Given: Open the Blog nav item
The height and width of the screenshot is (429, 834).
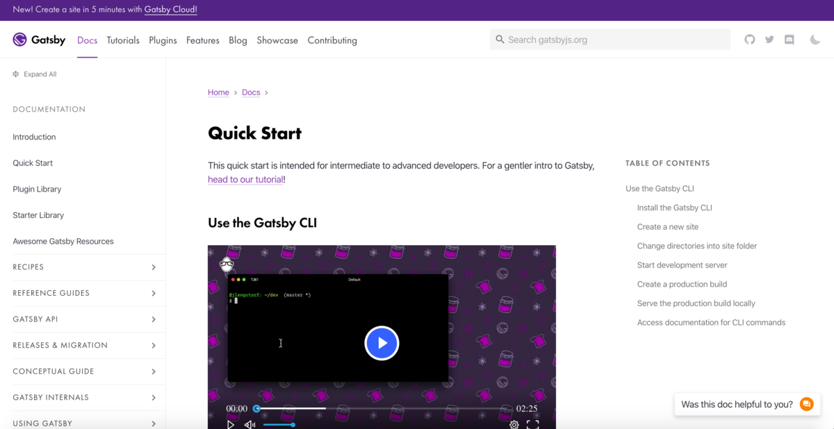Looking at the screenshot, I should tap(238, 40).
